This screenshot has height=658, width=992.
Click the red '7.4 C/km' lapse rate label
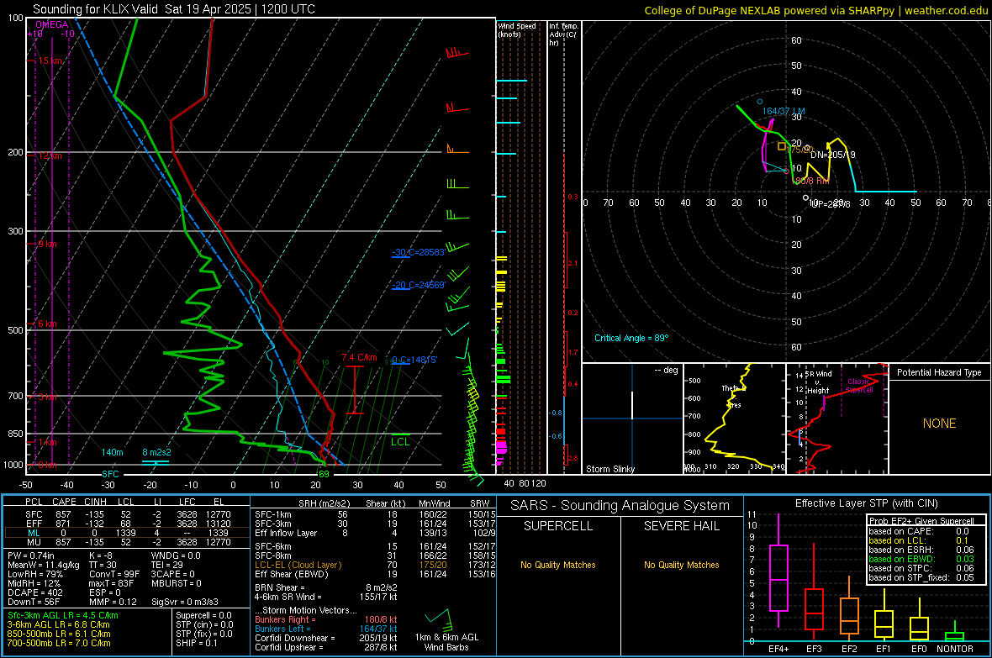359,357
